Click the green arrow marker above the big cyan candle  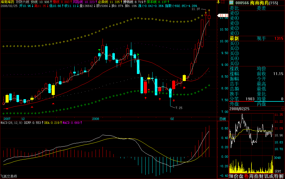pos(138,54)
